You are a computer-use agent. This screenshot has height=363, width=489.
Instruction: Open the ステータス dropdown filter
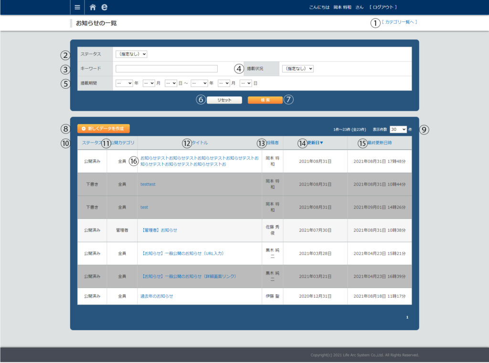click(131, 54)
